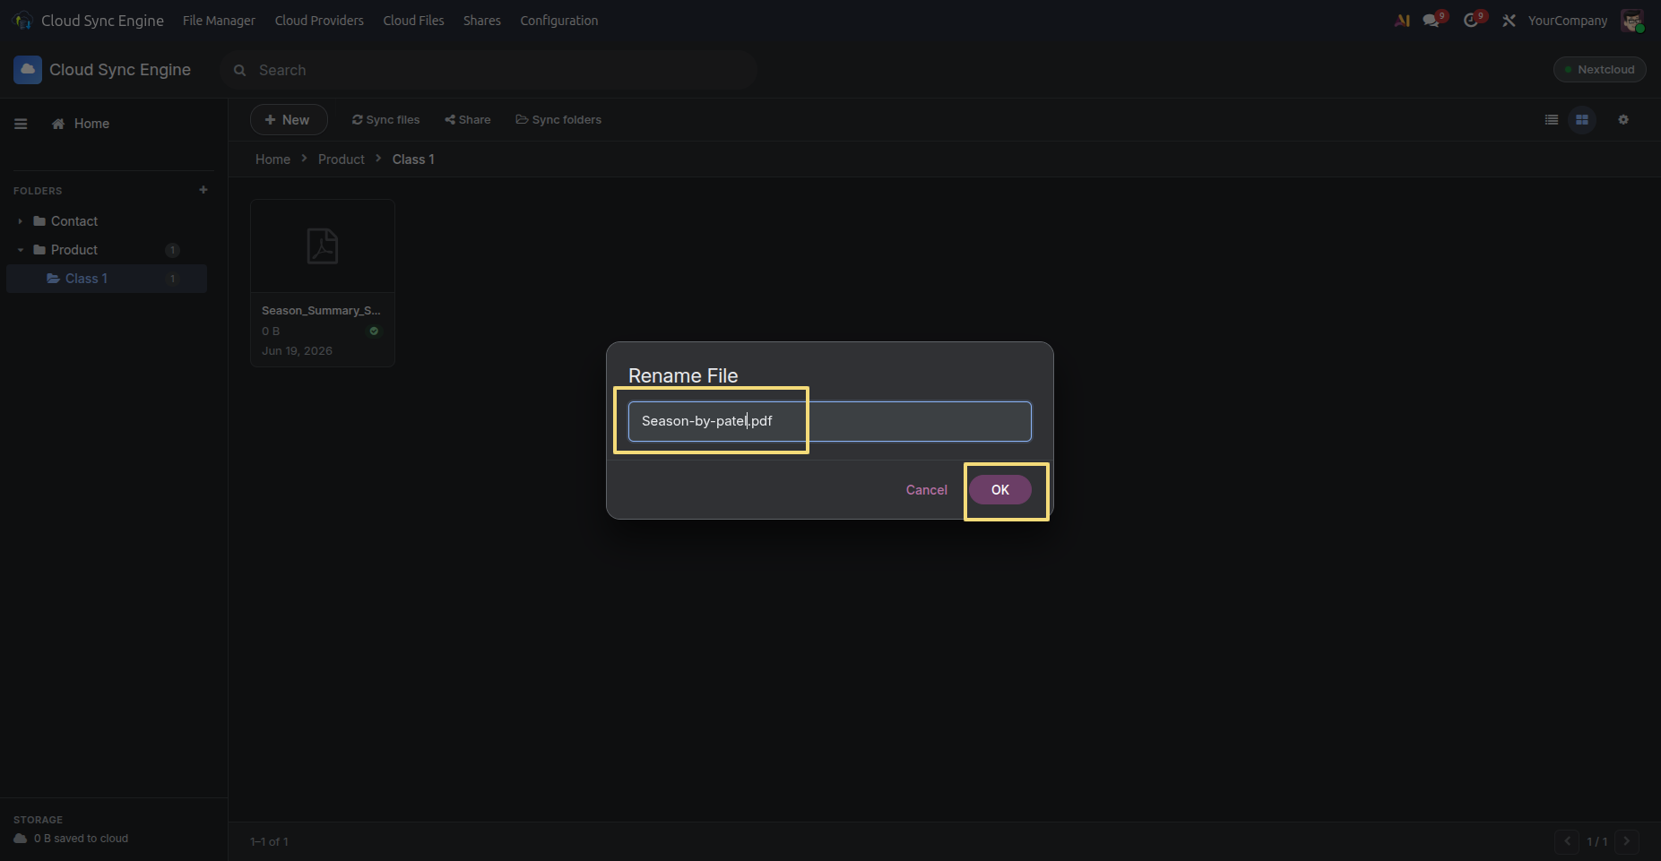Click the search magnifier icon
This screenshot has height=861, width=1661.
pos(240,71)
